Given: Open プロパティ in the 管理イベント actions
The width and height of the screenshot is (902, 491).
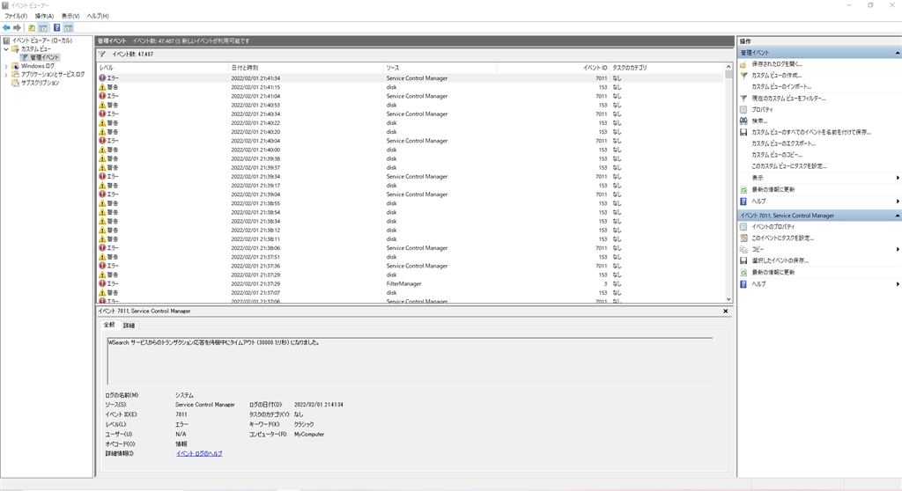Looking at the screenshot, I should 762,109.
